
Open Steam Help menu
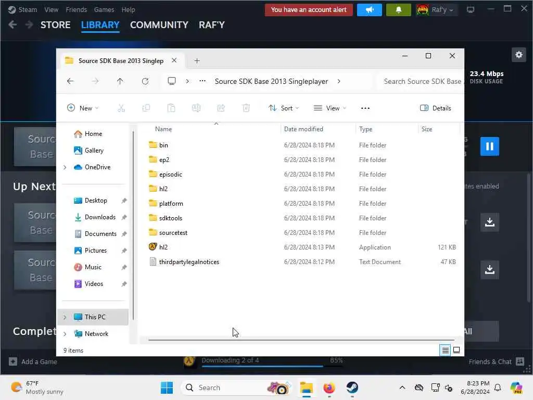128,9
